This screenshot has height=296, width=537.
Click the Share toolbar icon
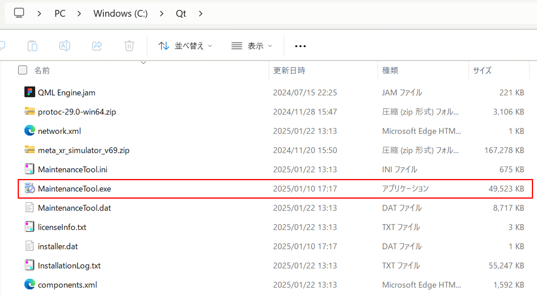[x=97, y=46]
